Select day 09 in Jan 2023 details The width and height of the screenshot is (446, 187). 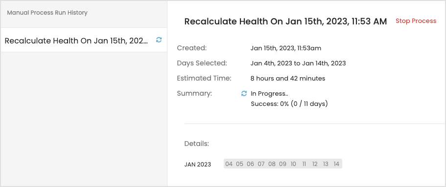click(x=283, y=164)
